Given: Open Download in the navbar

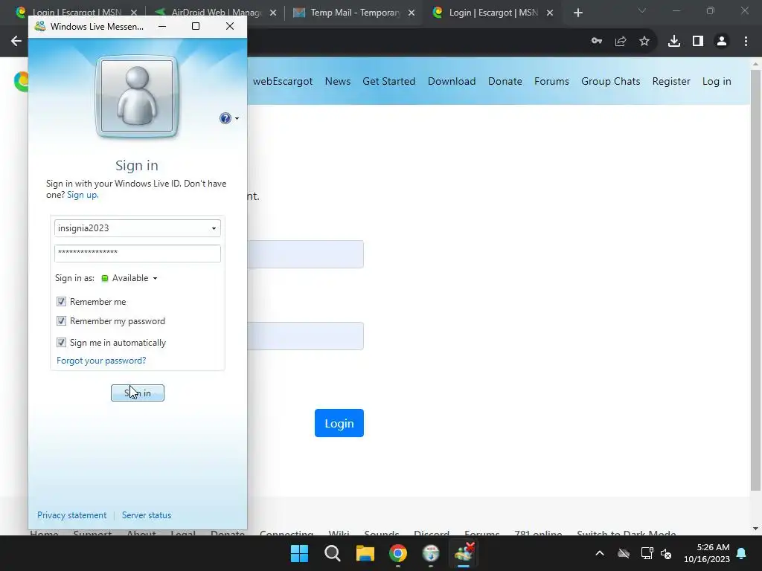Looking at the screenshot, I should (x=452, y=82).
